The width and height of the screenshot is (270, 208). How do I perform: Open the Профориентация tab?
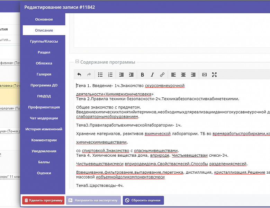[x=44, y=107]
